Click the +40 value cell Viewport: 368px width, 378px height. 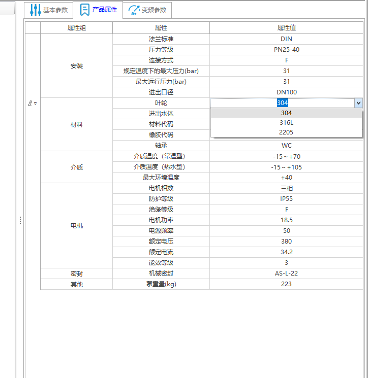(286, 178)
